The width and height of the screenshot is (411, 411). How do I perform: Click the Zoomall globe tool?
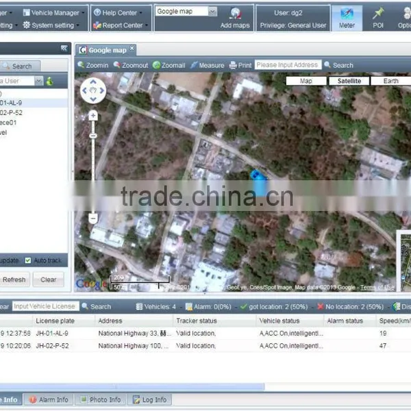(169, 65)
